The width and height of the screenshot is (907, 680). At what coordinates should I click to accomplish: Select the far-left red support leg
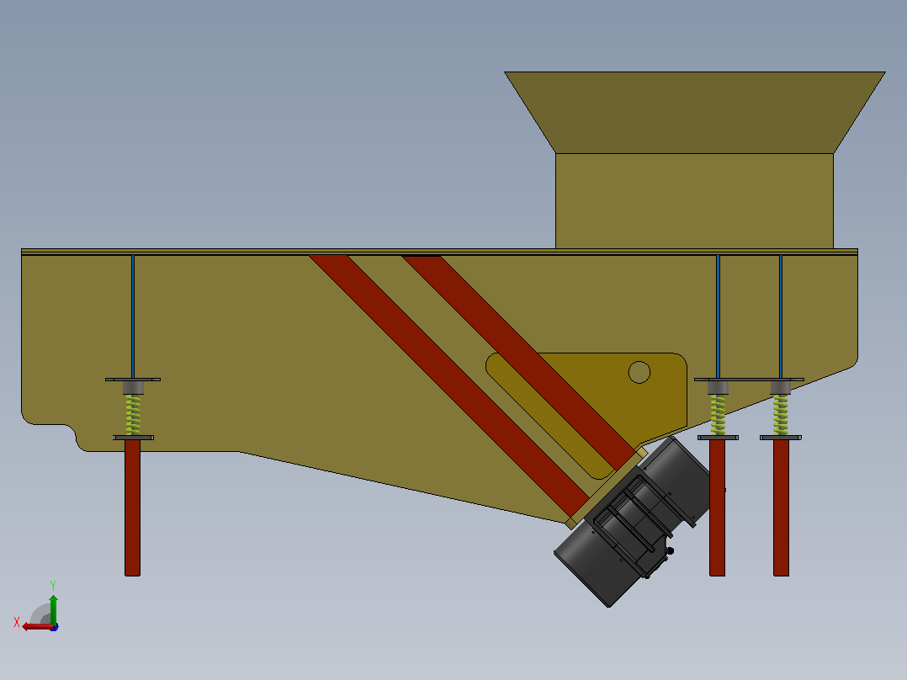tap(132, 507)
